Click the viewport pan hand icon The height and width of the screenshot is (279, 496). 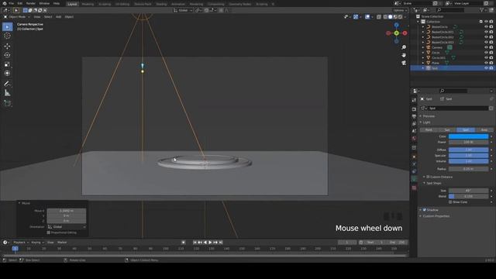pyautogui.click(x=404, y=55)
